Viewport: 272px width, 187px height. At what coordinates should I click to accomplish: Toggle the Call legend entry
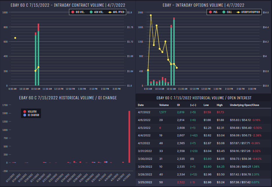coord(227,12)
